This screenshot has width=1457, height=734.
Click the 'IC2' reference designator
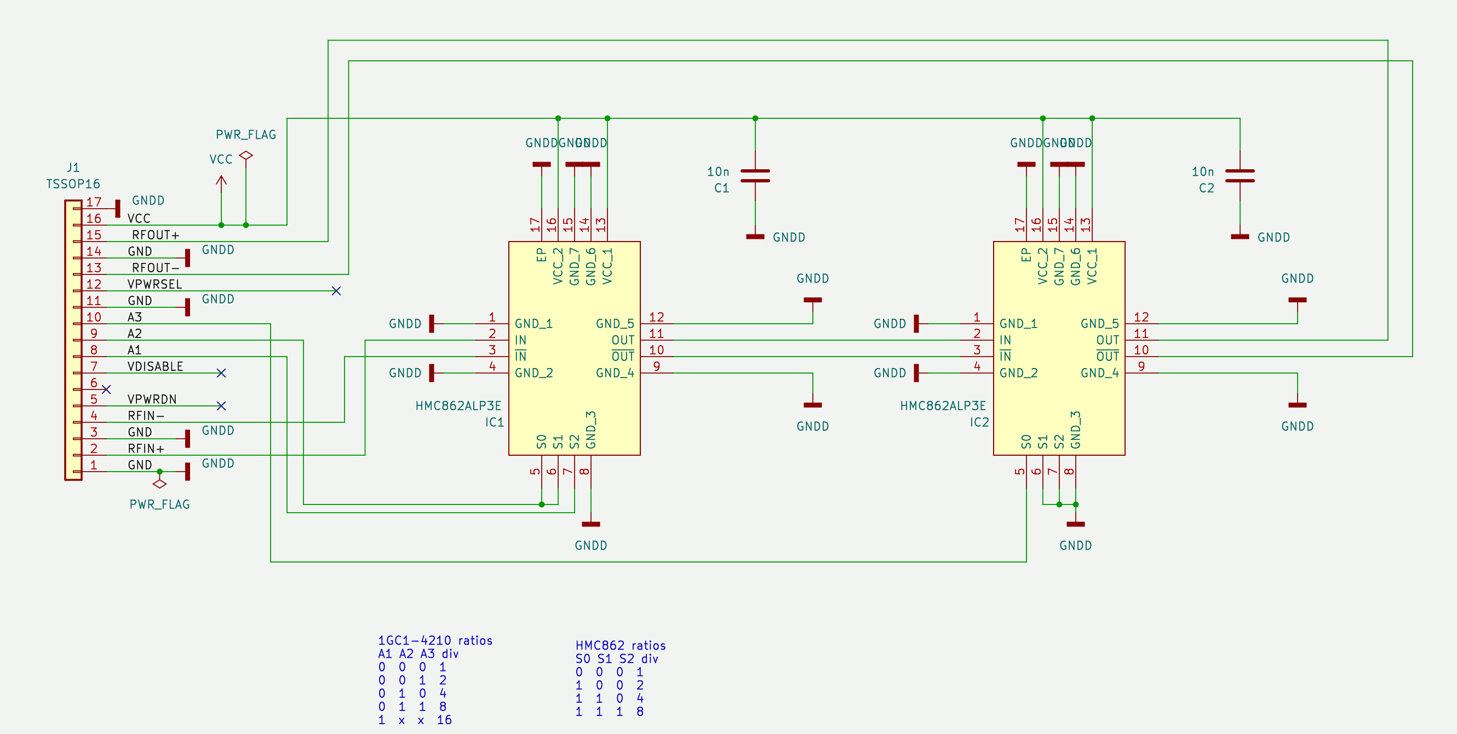(979, 422)
